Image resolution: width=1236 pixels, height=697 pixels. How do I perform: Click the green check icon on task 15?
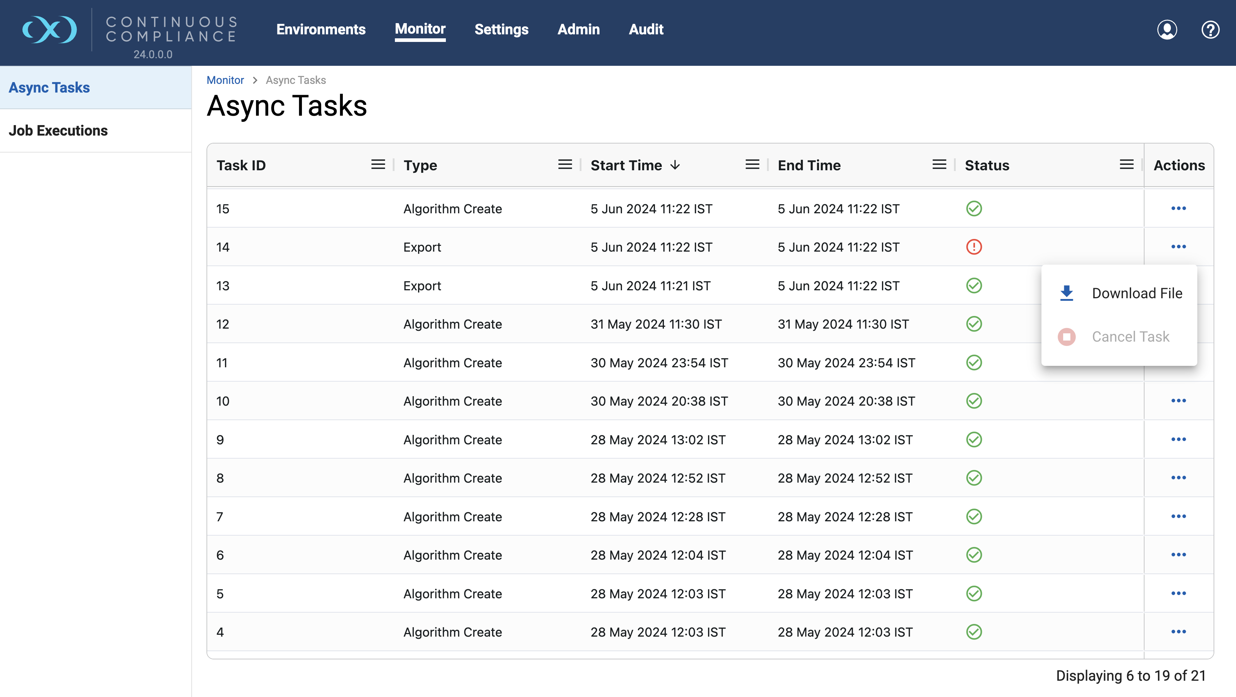(x=975, y=208)
